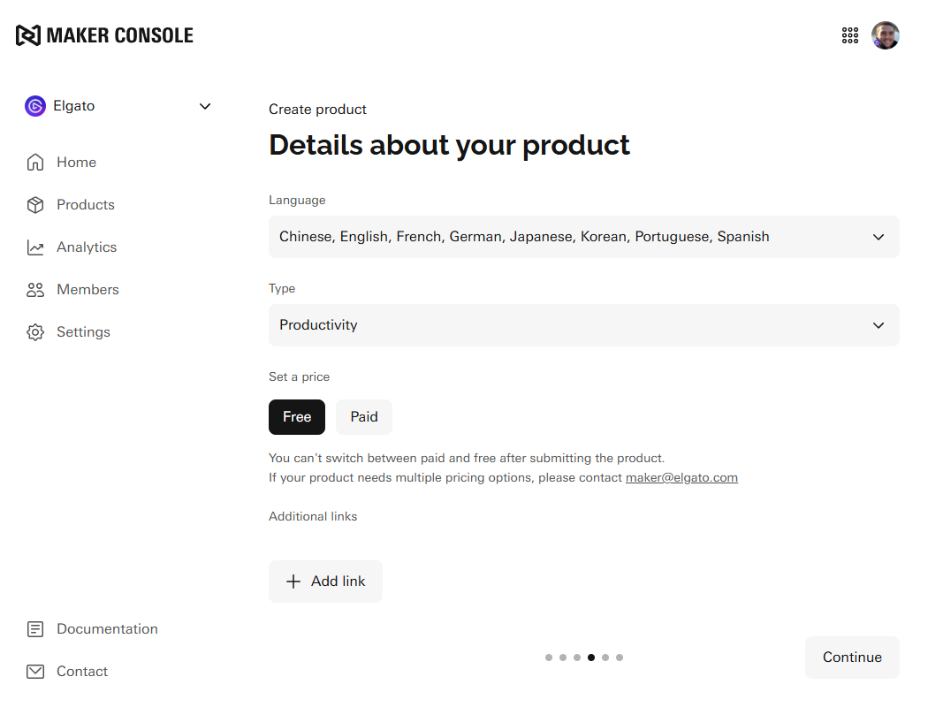Go to Members in sidebar

87,290
